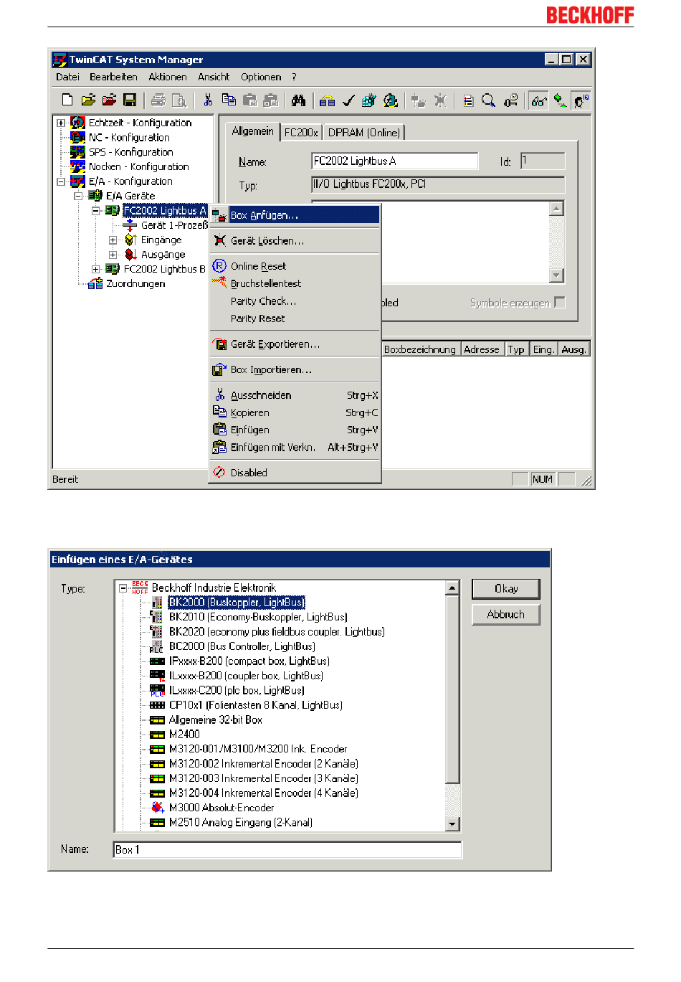Open the Datei menu
The width and height of the screenshot is (681, 982).
(67, 77)
